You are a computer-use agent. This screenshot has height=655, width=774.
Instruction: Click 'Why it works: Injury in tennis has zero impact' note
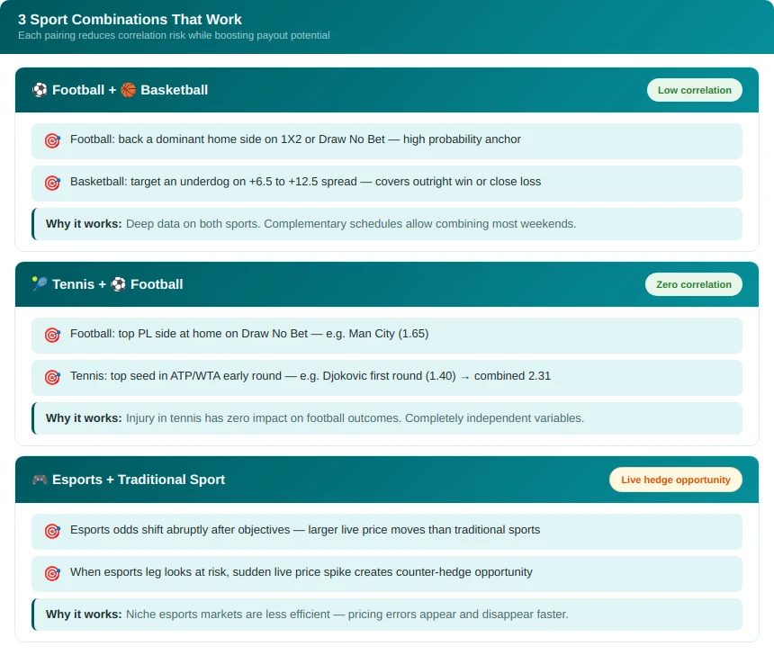click(x=387, y=418)
